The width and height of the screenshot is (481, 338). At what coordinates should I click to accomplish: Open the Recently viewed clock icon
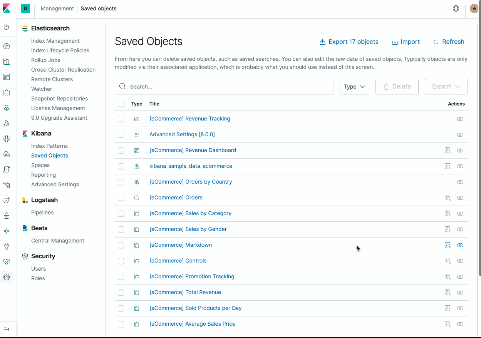pyautogui.click(x=7, y=27)
